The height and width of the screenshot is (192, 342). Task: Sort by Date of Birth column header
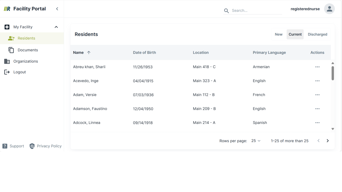coord(144,53)
